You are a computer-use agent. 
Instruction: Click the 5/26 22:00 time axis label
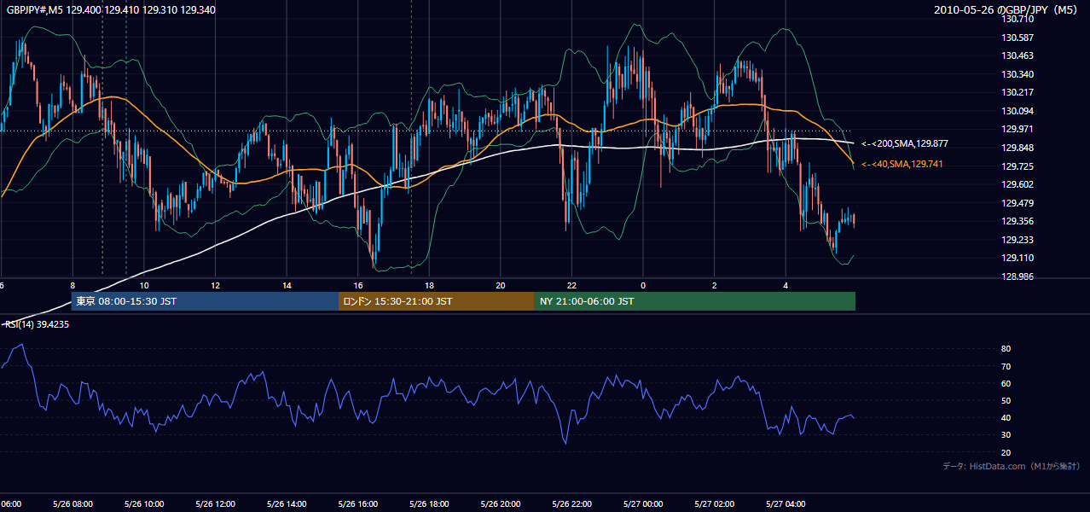[x=571, y=504]
